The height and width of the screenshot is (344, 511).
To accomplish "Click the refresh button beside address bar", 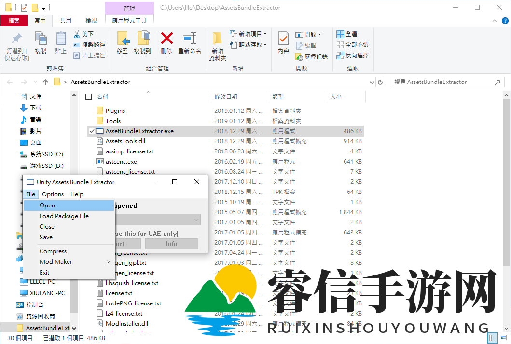I will (381, 82).
